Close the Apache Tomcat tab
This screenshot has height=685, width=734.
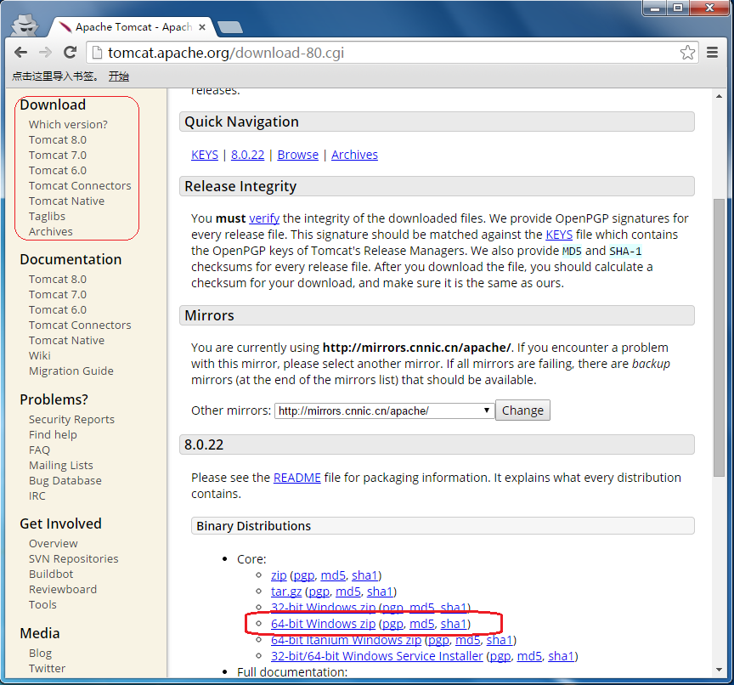(202, 27)
